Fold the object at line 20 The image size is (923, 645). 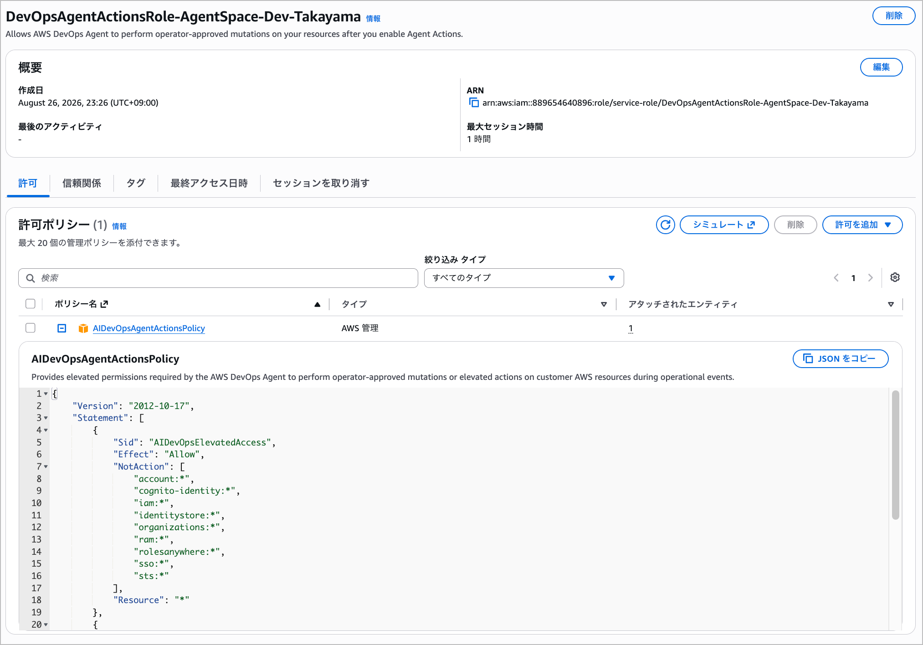tap(46, 625)
